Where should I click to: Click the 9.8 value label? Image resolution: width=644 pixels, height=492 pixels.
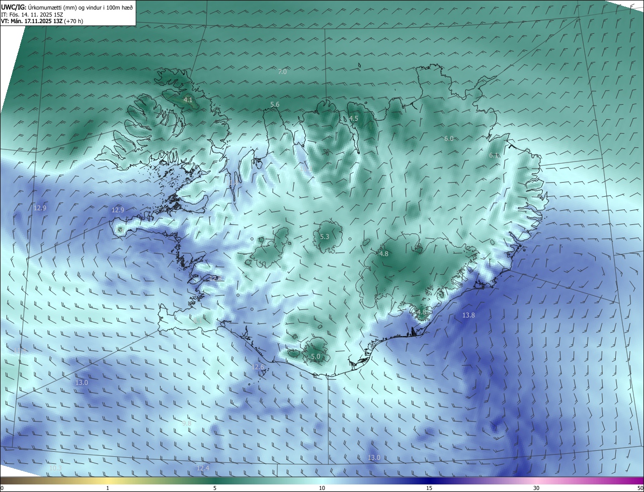click(x=187, y=424)
